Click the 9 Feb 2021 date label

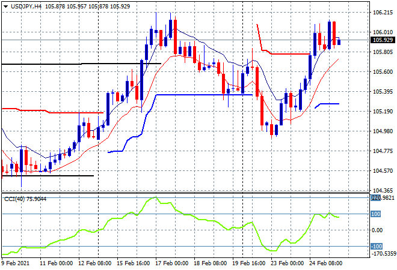pos(16,263)
